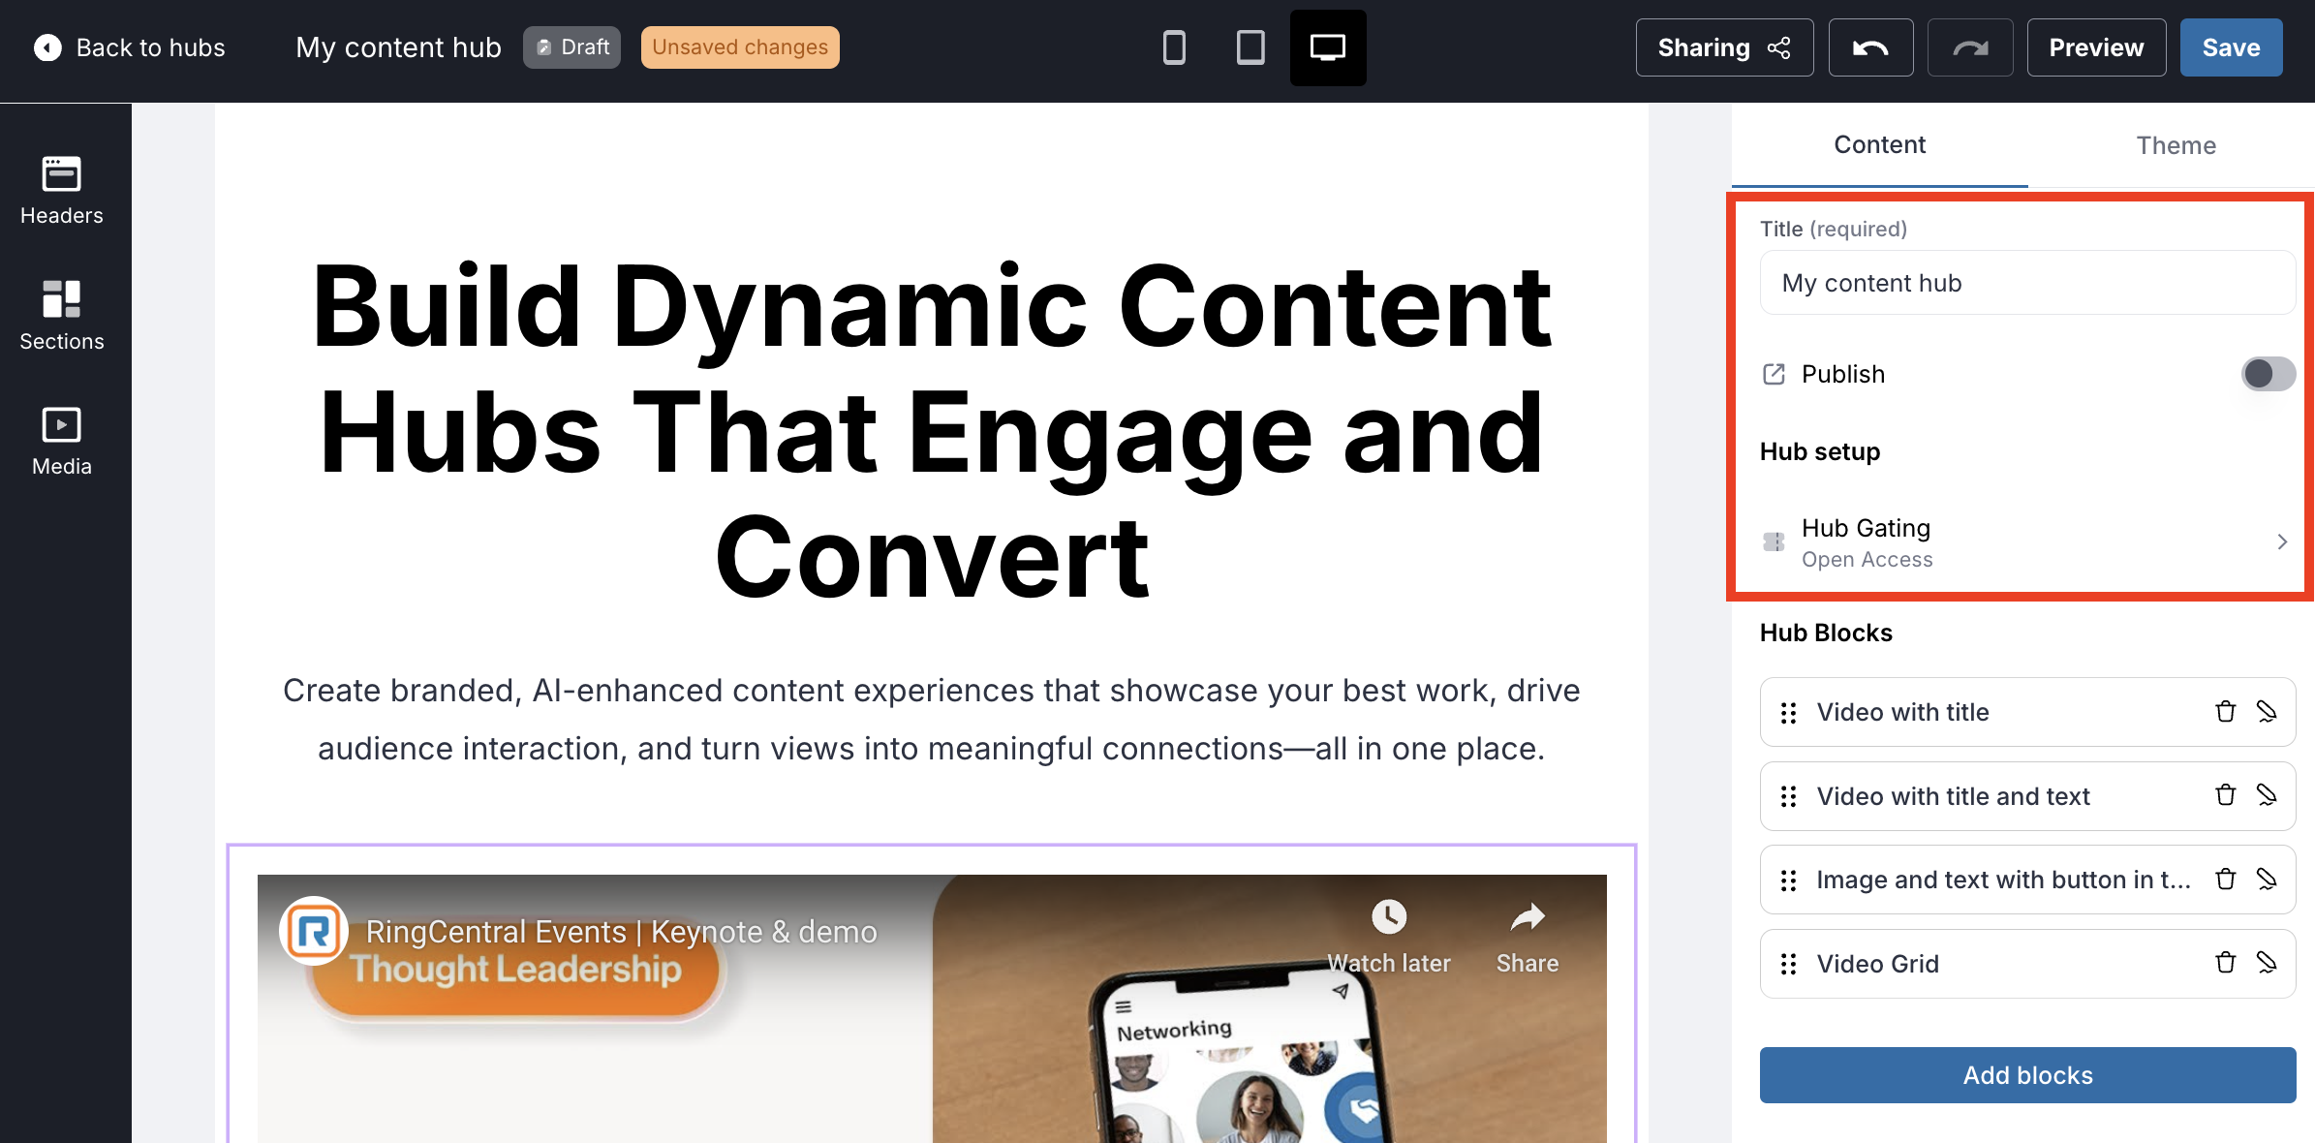This screenshot has width=2315, height=1143.
Task: Toggle the Publish switch
Action: 2268,374
